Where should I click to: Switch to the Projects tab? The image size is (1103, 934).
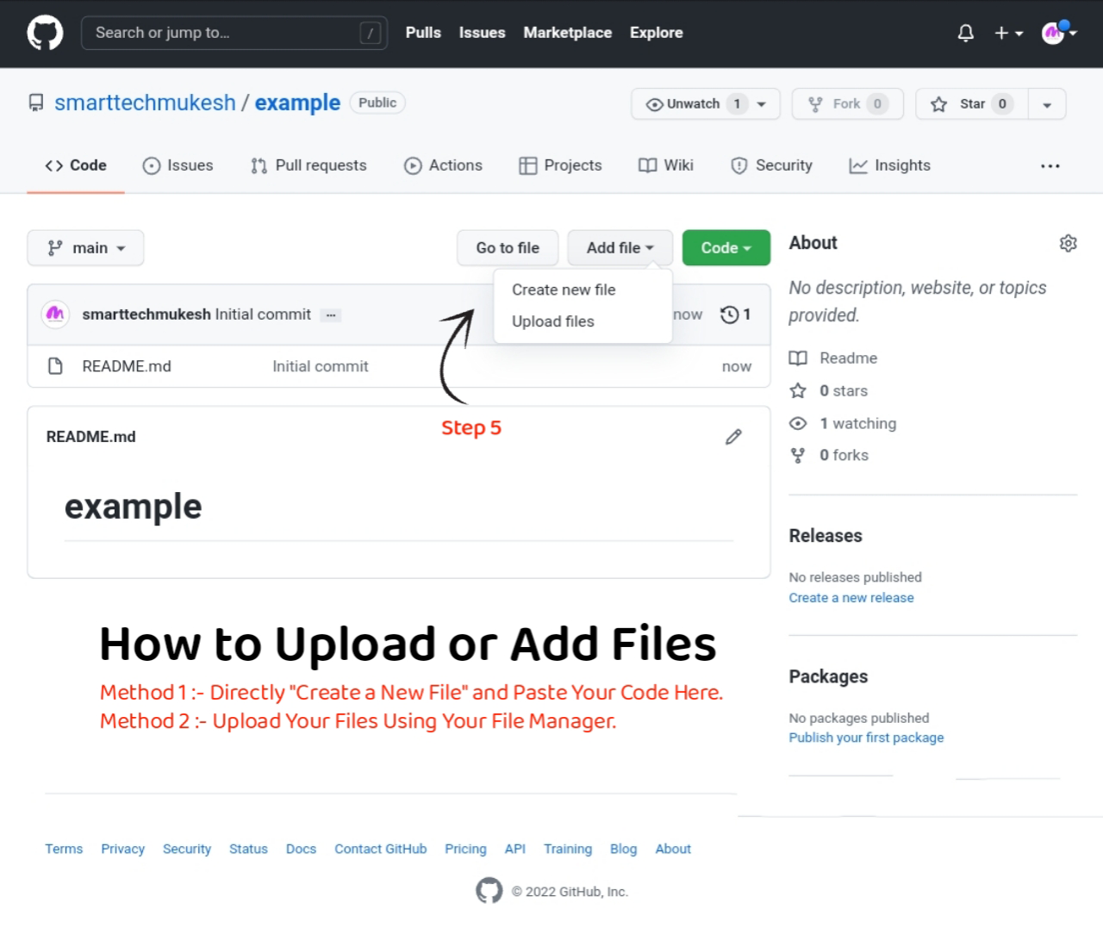pyautogui.click(x=560, y=165)
